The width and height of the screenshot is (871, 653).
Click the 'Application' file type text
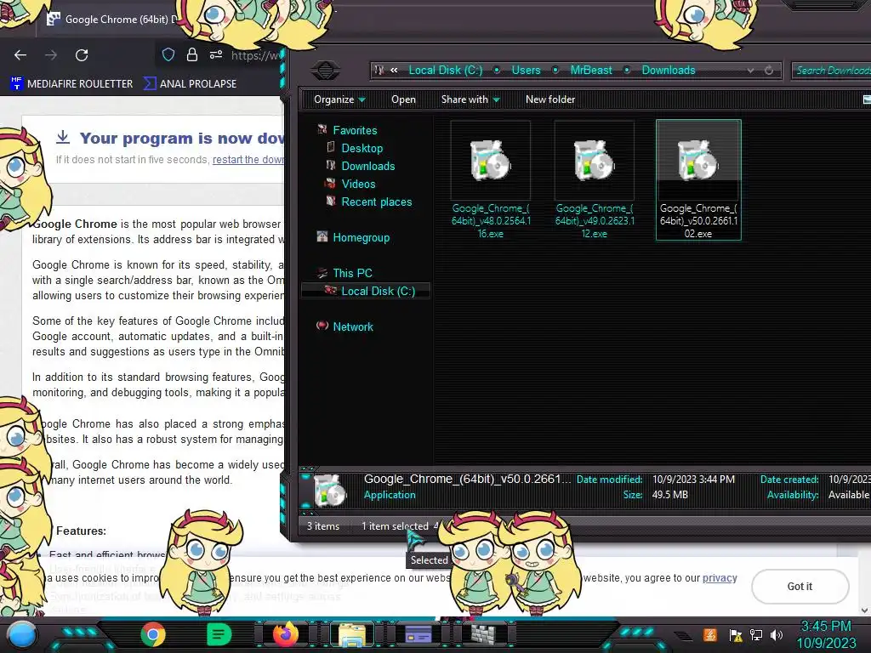click(390, 495)
